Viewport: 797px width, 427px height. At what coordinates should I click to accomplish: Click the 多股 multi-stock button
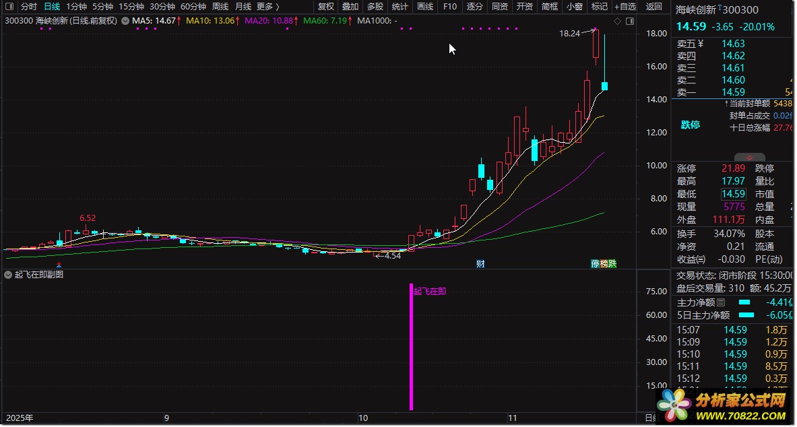375,7
